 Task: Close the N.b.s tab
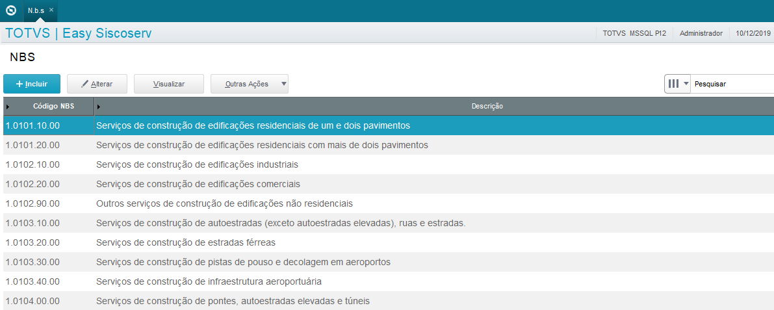(x=51, y=10)
